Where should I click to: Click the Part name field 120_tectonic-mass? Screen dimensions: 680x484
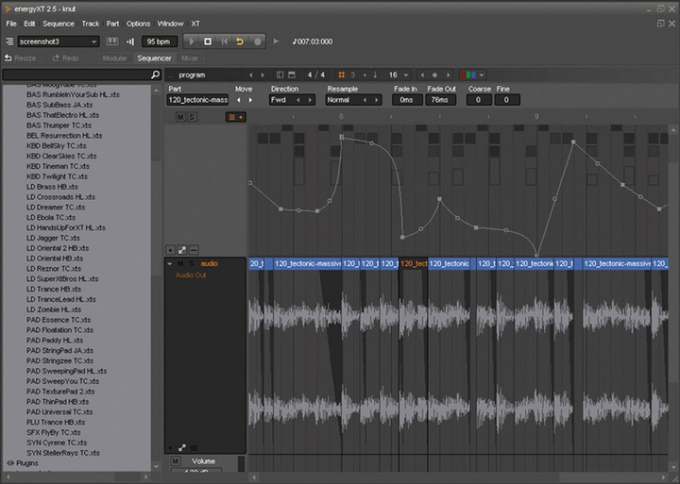pos(197,100)
